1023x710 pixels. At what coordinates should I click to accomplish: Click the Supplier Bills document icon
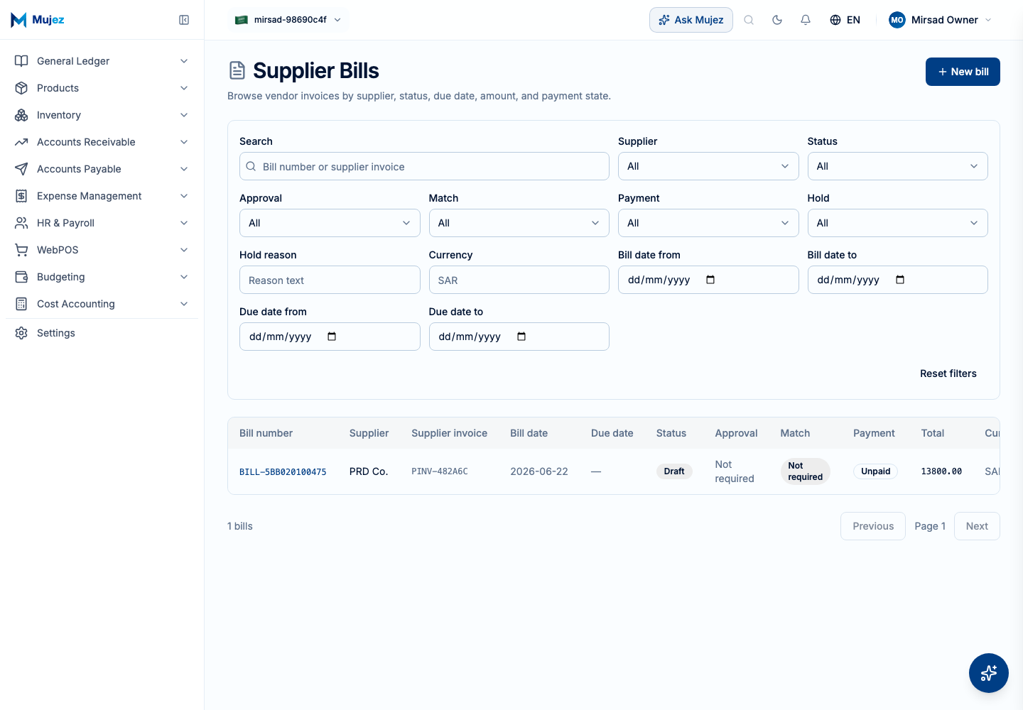coord(237,70)
